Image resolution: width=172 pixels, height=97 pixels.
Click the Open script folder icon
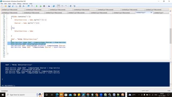(x=6, y=6)
